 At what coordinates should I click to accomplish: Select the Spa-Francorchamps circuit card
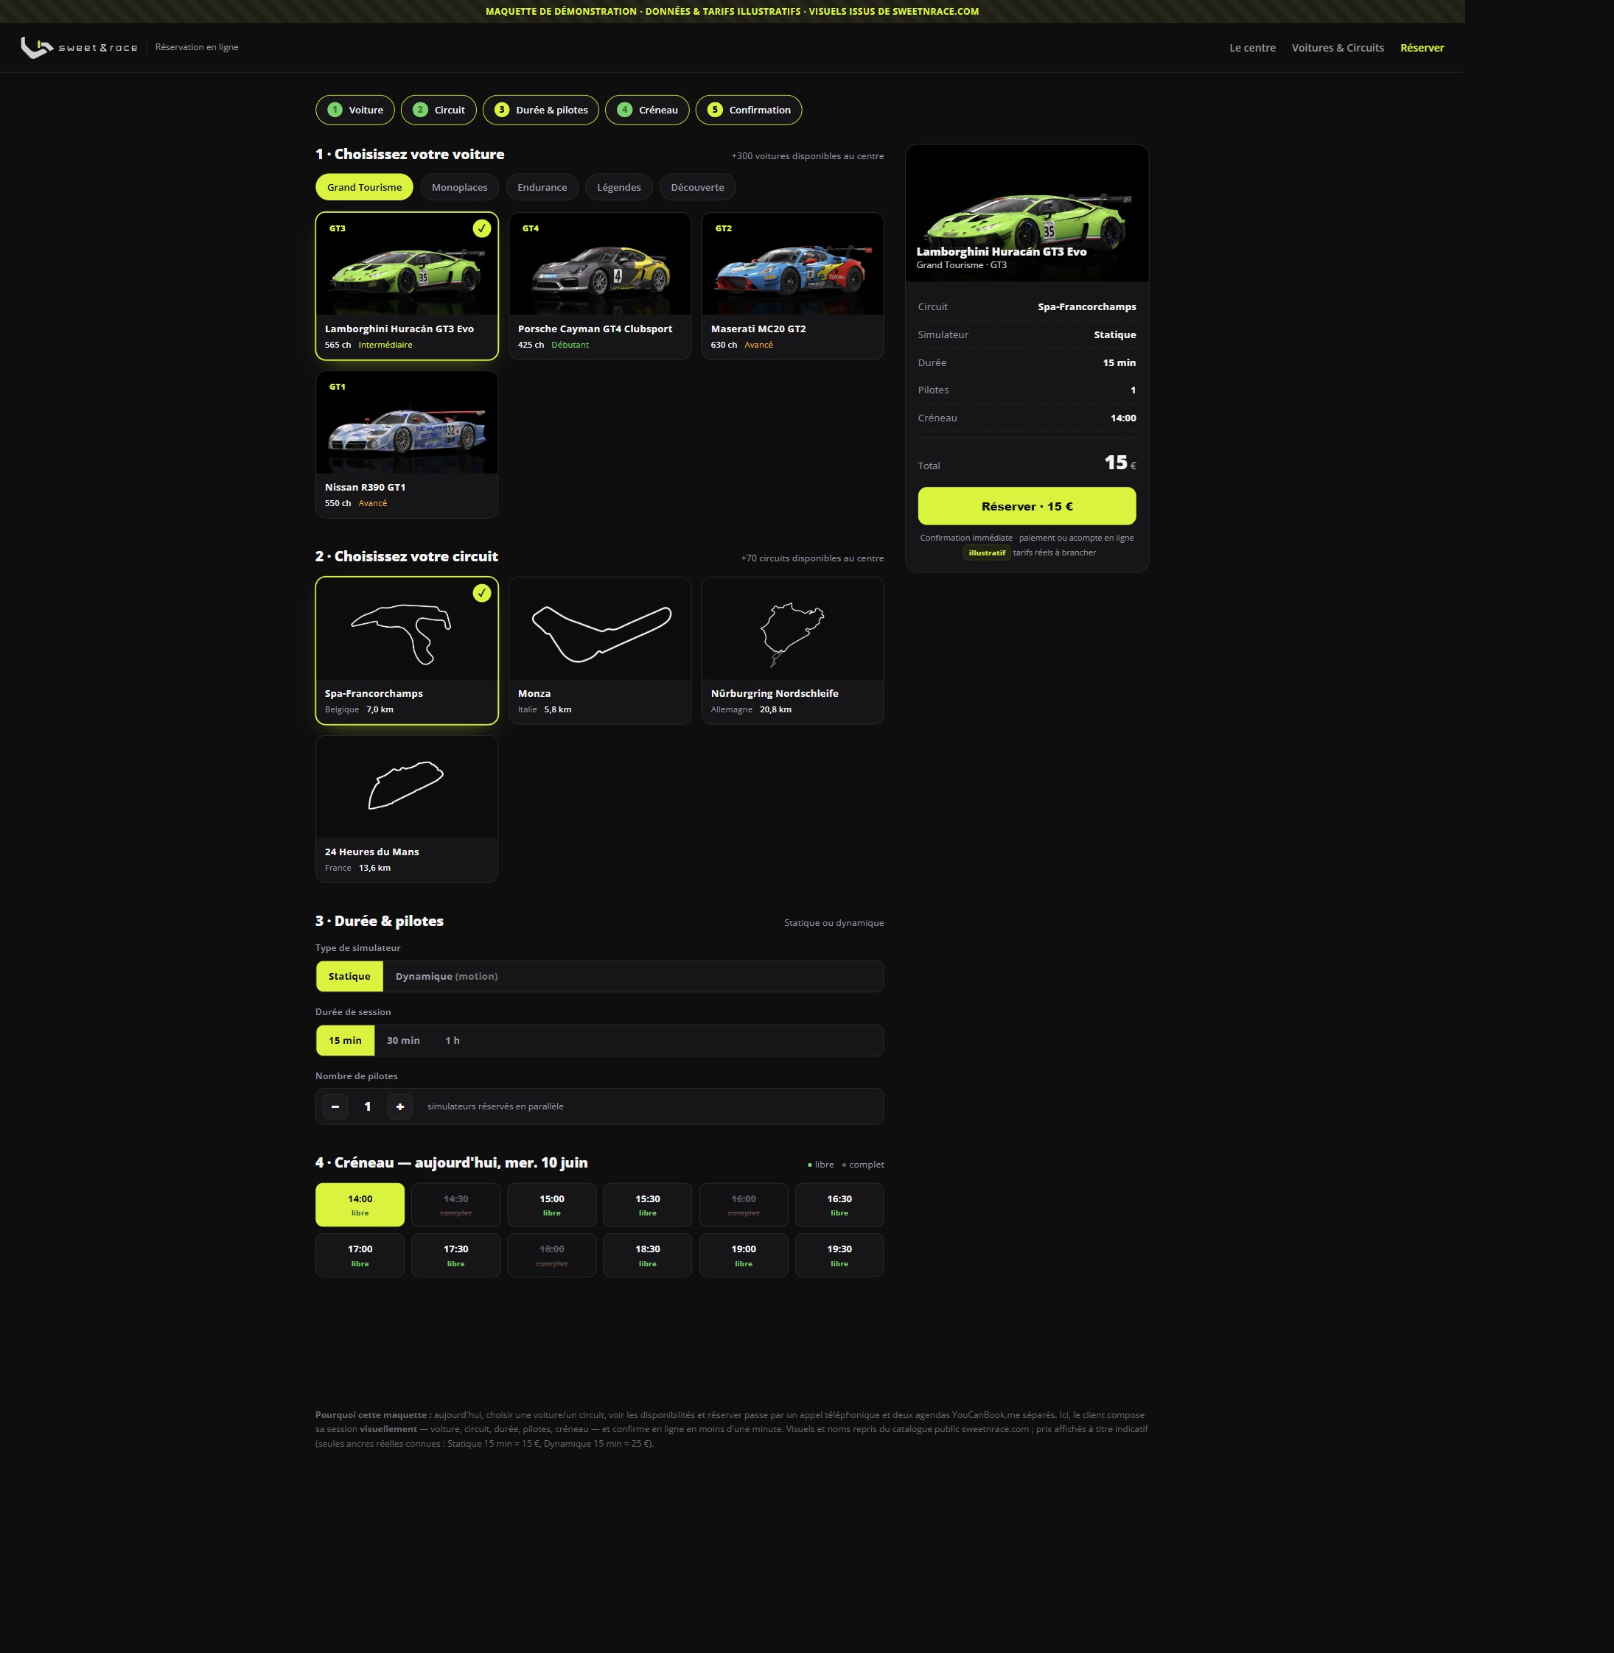[x=407, y=650]
